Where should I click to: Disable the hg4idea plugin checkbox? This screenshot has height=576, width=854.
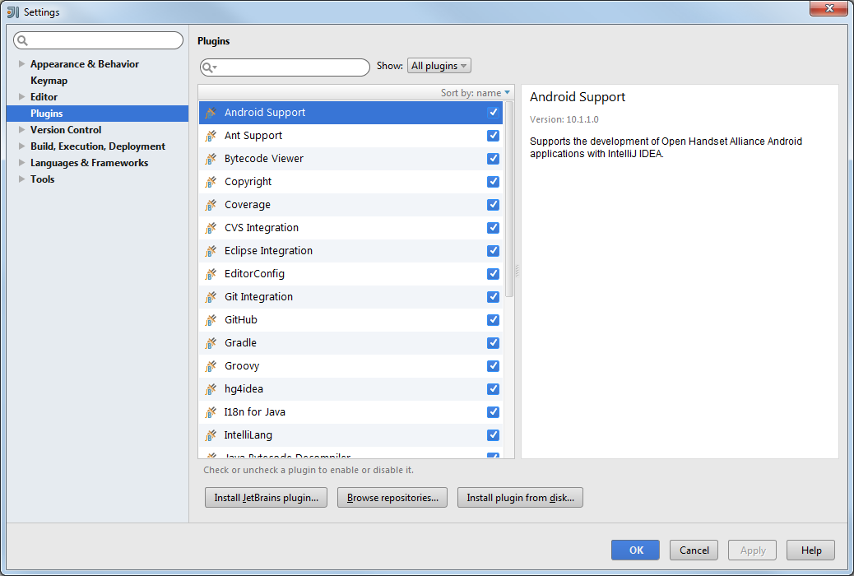tap(493, 388)
